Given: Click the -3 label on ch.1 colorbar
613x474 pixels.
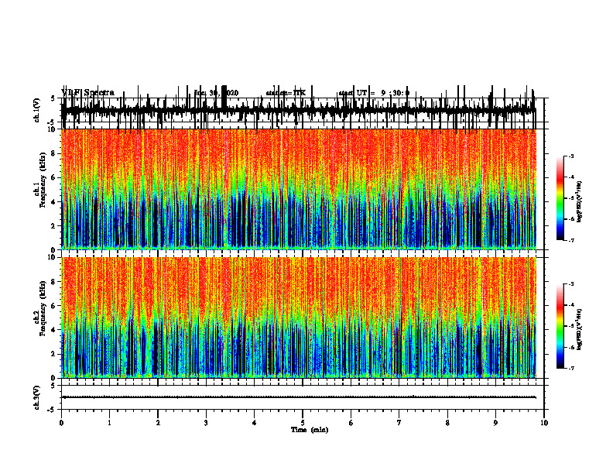Looking at the screenshot, I should click(x=571, y=156).
